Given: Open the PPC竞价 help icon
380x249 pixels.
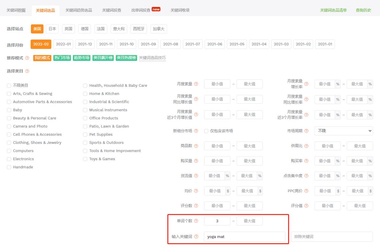Looking at the screenshot, I should pos(306,191).
